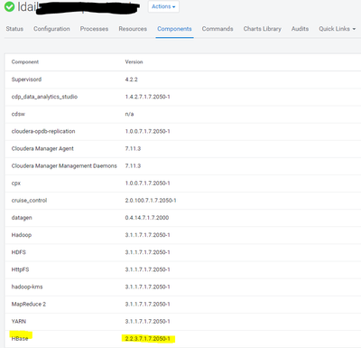Open the Charts Library tab
Screen dimensions: 361x348
[x=263, y=29]
